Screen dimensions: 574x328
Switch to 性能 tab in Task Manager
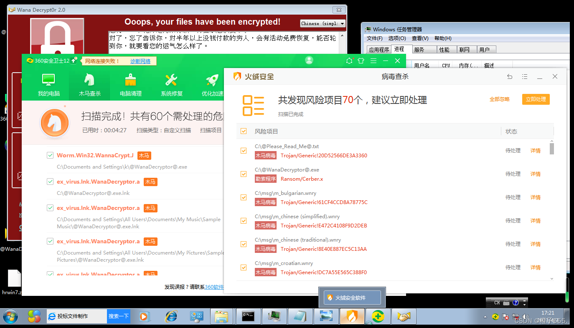(x=447, y=50)
